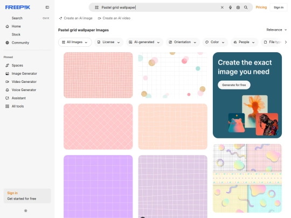The height and width of the screenshot is (218, 291).
Task: Open the Orientation filter dropdown
Action: (183, 43)
